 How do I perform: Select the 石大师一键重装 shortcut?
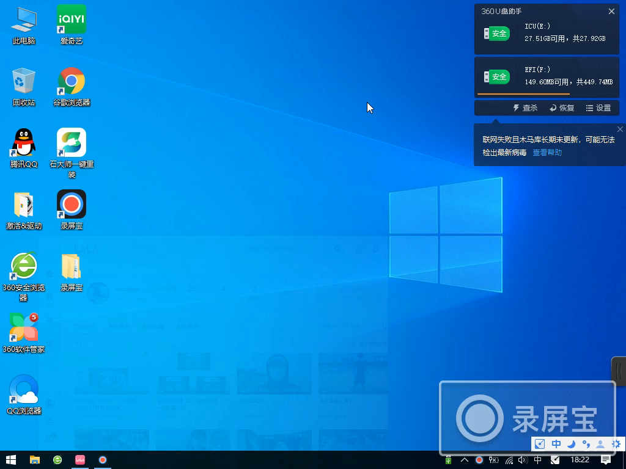72,153
